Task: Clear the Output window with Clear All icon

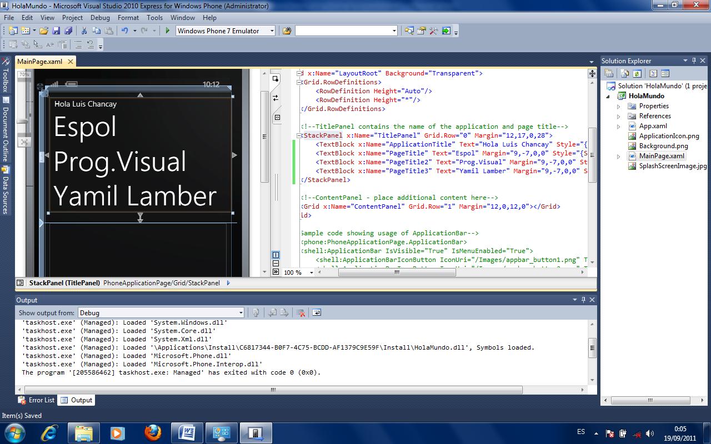Action: 301,313
